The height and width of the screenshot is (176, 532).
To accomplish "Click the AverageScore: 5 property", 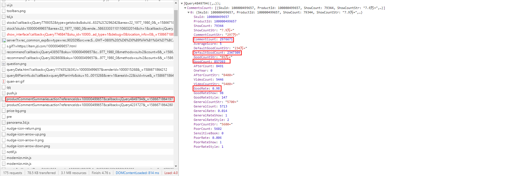I will point(208,44).
